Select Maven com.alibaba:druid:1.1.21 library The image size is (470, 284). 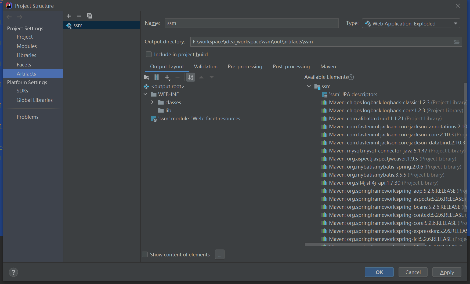coord(382,118)
